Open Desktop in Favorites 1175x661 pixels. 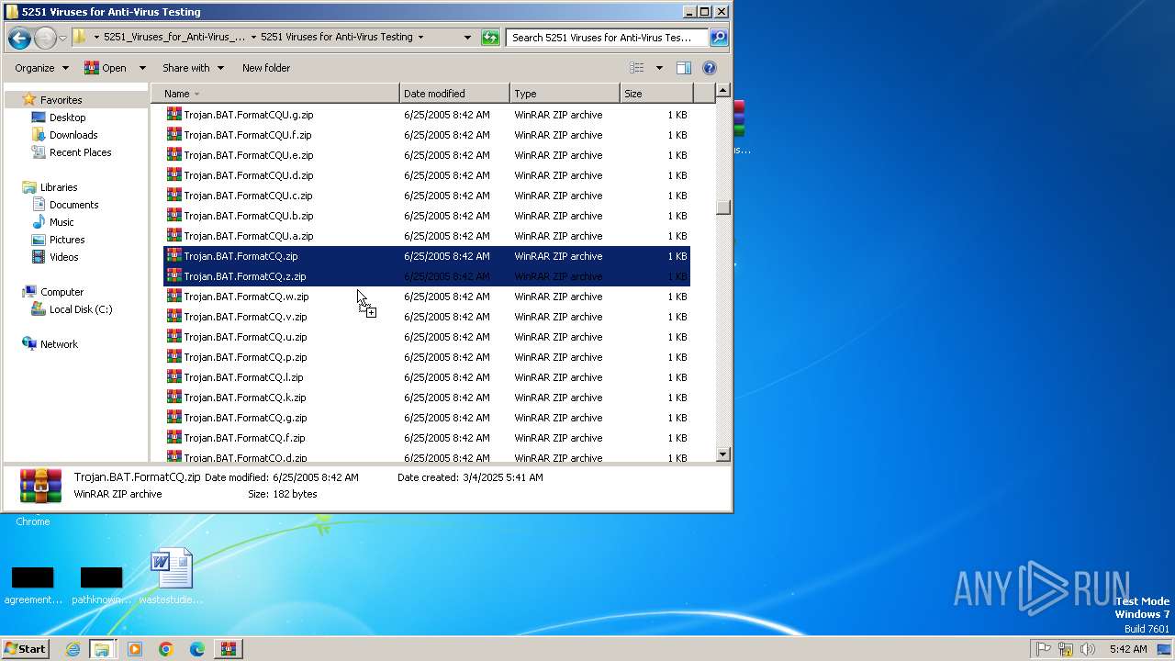[x=67, y=118]
